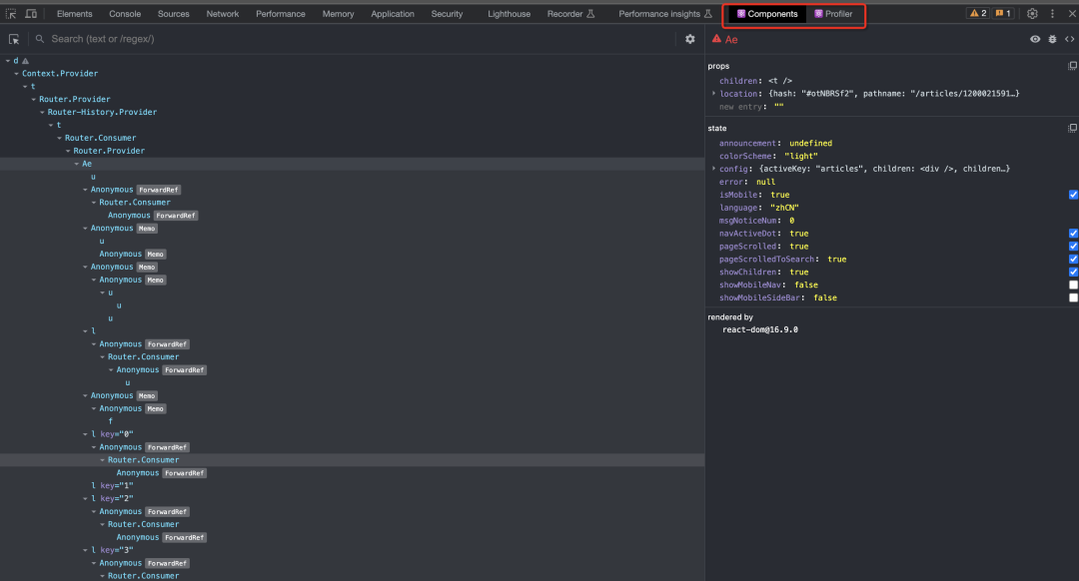Click the Recorder flask icon
The image size is (1079, 581).
590,14
